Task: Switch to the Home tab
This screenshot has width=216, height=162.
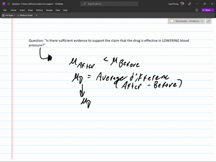Action: [13, 10]
